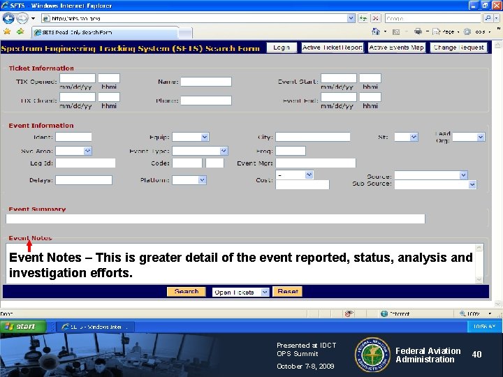Image resolution: width=503 pixels, height=377 pixels.
Task: Click the Google search box
Action: tap(433, 18)
